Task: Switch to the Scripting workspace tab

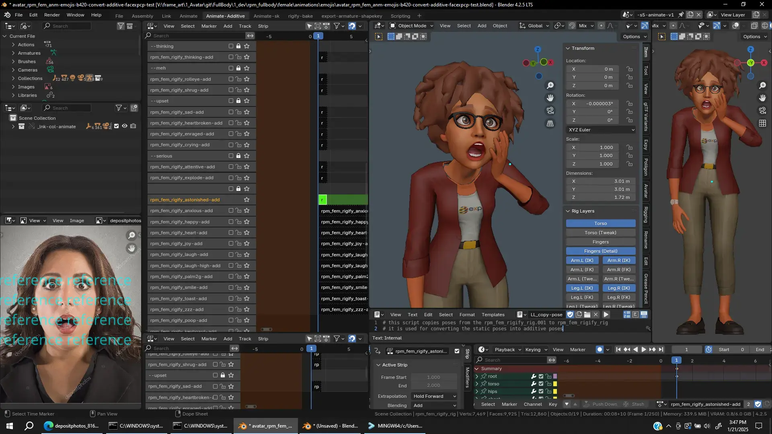Action: pos(400,16)
